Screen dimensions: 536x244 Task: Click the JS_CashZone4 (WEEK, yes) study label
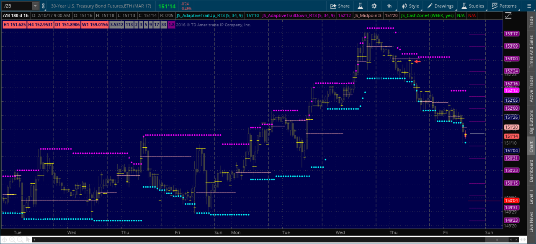[x=428, y=15]
